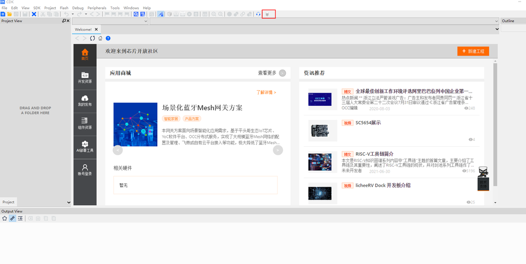The width and height of the screenshot is (526, 264).
Task: Click the Cut scissors toolbar icon
Action: 43,14
